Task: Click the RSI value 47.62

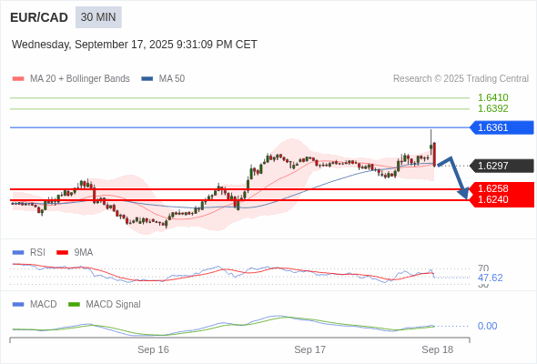Action: tap(490, 278)
